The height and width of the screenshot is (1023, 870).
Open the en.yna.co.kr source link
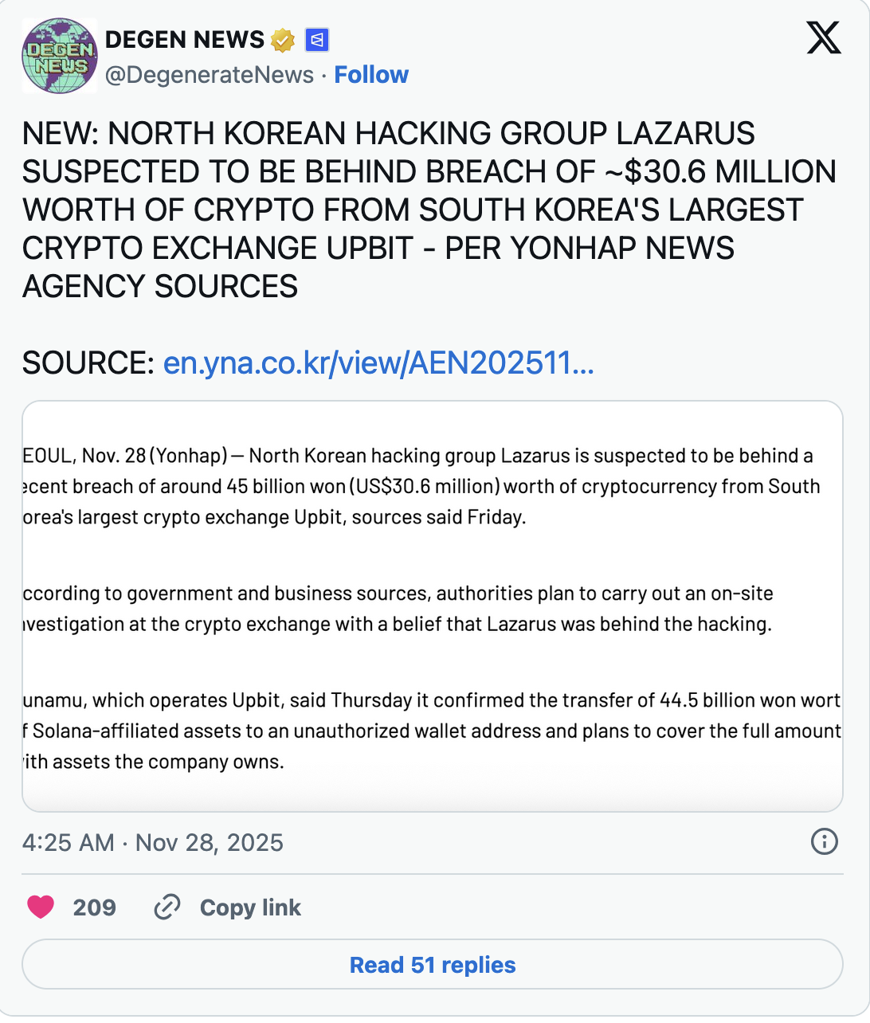click(x=378, y=363)
